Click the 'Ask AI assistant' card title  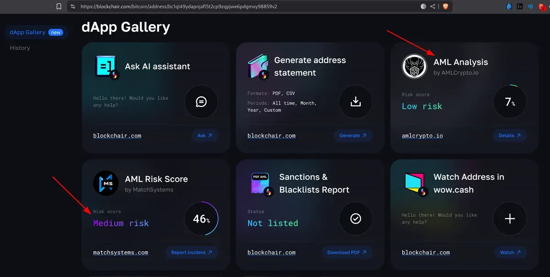coord(158,66)
